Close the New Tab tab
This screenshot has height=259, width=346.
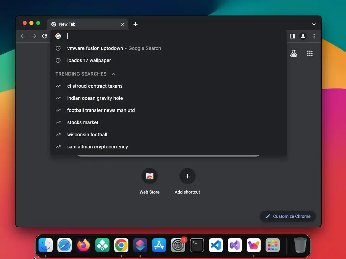pyautogui.click(x=123, y=24)
